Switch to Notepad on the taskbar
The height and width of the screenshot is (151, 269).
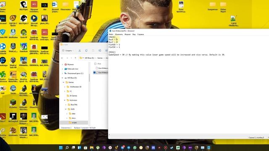pos(208,148)
